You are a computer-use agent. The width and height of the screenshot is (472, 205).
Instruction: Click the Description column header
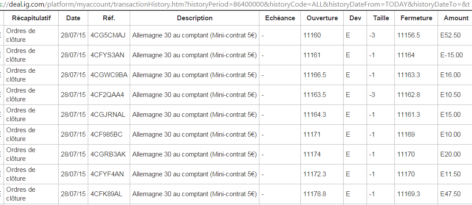[x=195, y=18]
